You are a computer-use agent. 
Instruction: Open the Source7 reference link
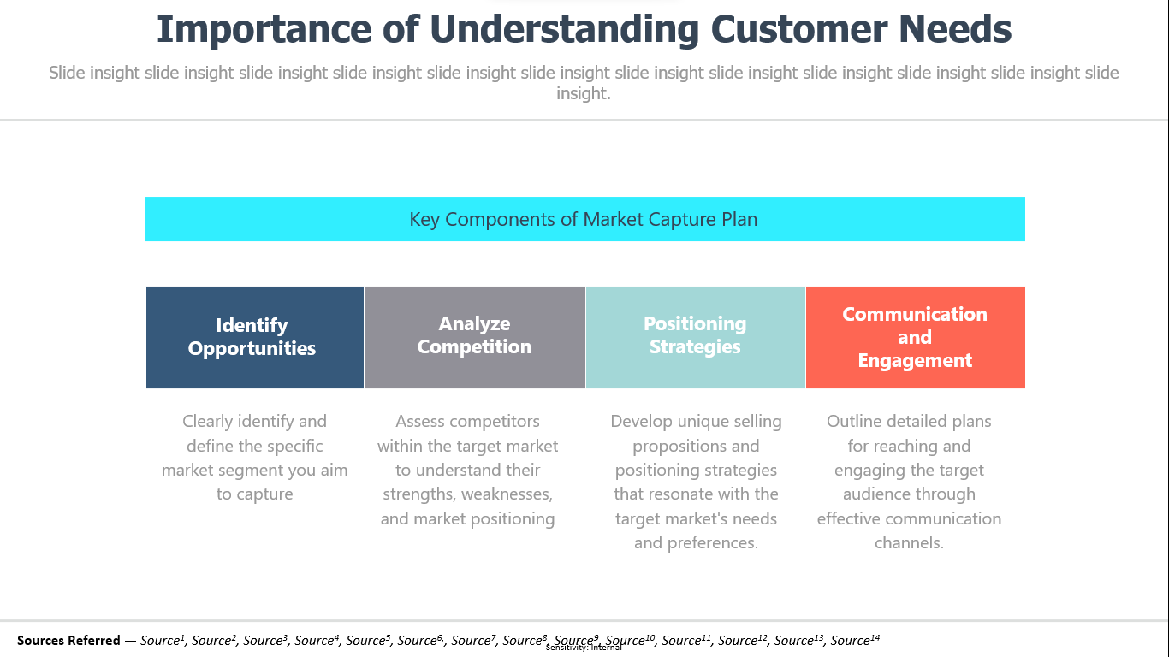[x=473, y=640]
